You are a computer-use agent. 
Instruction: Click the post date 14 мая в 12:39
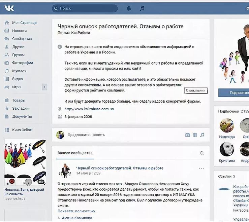(88, 173)
